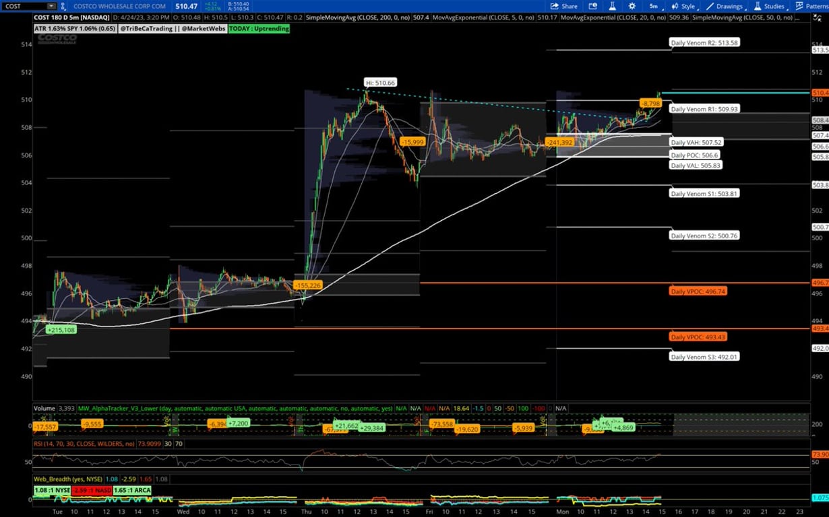Click the +215,108 volume bubble

pos(61,330)
